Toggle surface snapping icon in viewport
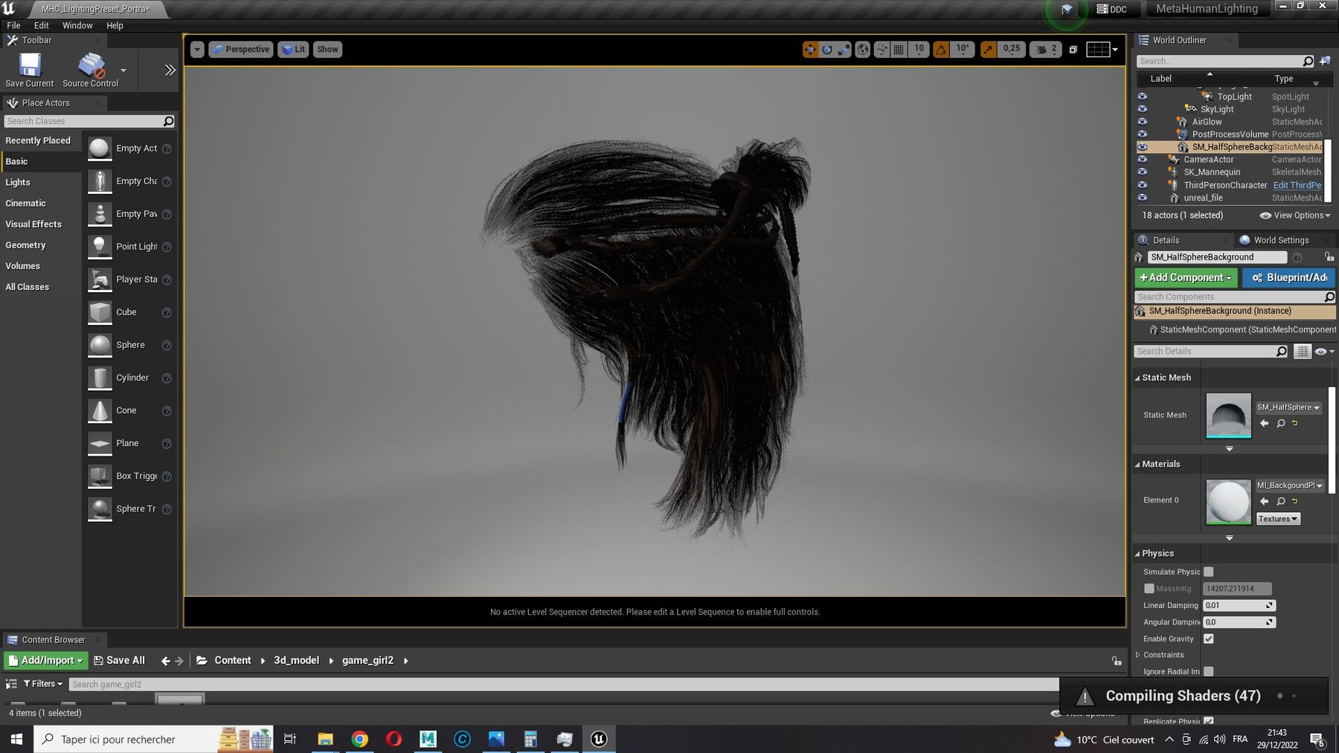Screen dimensions: 1339x753 882,49
